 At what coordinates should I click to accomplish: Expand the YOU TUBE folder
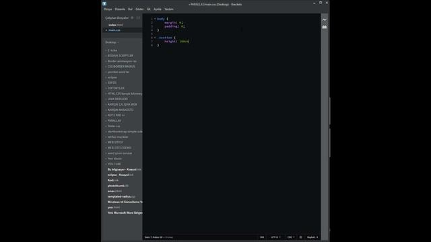114,164
